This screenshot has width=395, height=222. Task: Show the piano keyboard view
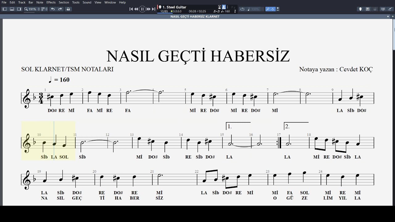tap(368, 9)
